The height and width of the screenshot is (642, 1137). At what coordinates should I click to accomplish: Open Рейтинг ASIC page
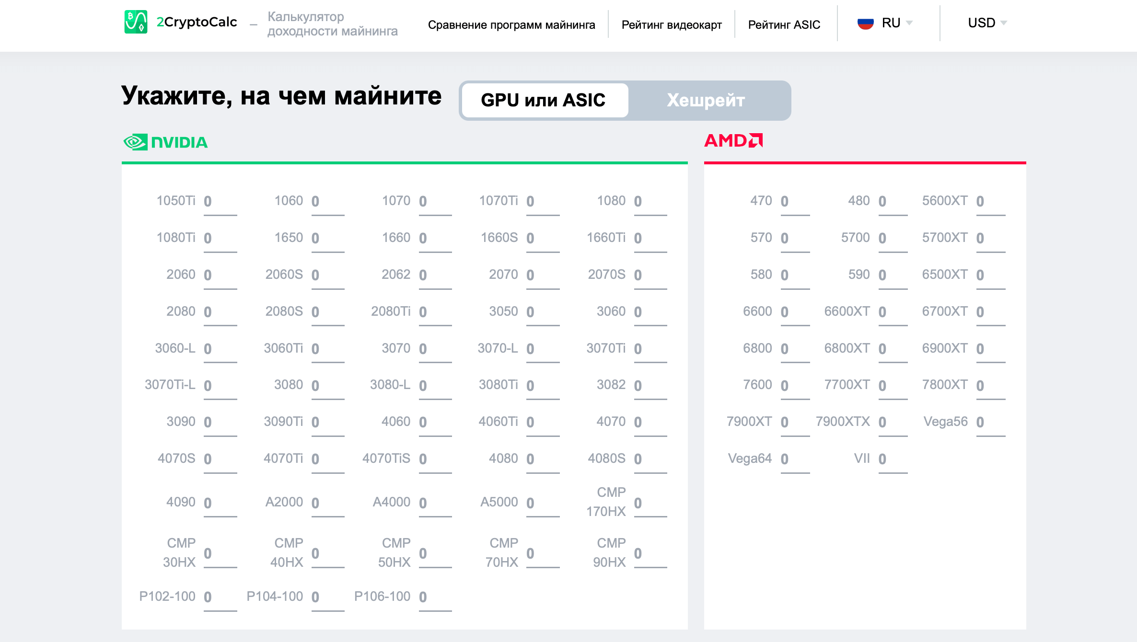784,24
